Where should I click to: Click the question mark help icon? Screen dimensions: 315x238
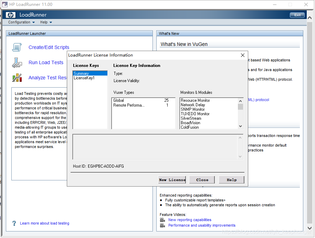point(14,223)
